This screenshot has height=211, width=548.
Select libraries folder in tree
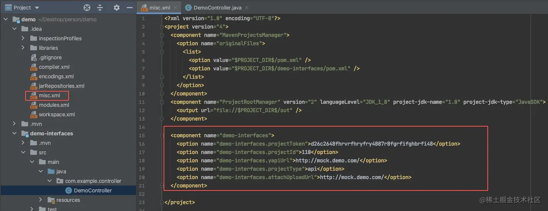tap(48, 48)
